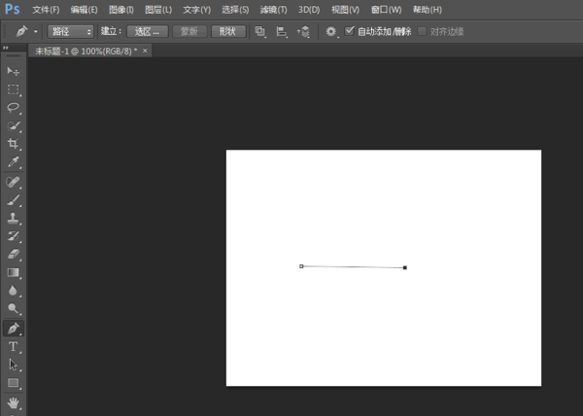Select the History Brush tool
Image resolution: width=583 pixels, height=416 pixels.
pos(13,236)
